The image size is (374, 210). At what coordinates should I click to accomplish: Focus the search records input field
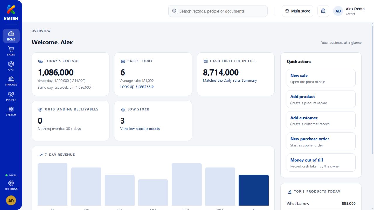(x=218, y=11)
